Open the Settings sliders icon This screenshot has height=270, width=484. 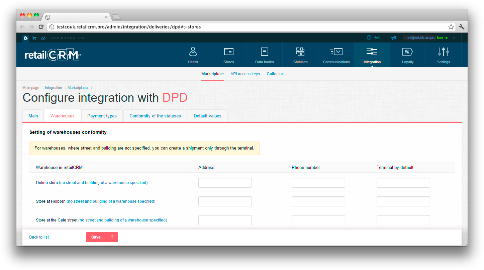click(444, 52)
